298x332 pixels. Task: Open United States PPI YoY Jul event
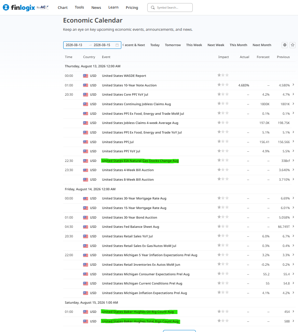[121, 151]
